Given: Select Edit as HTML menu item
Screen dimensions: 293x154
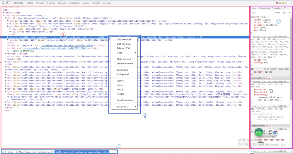Looking at the screenshot, I should (124, 48).
